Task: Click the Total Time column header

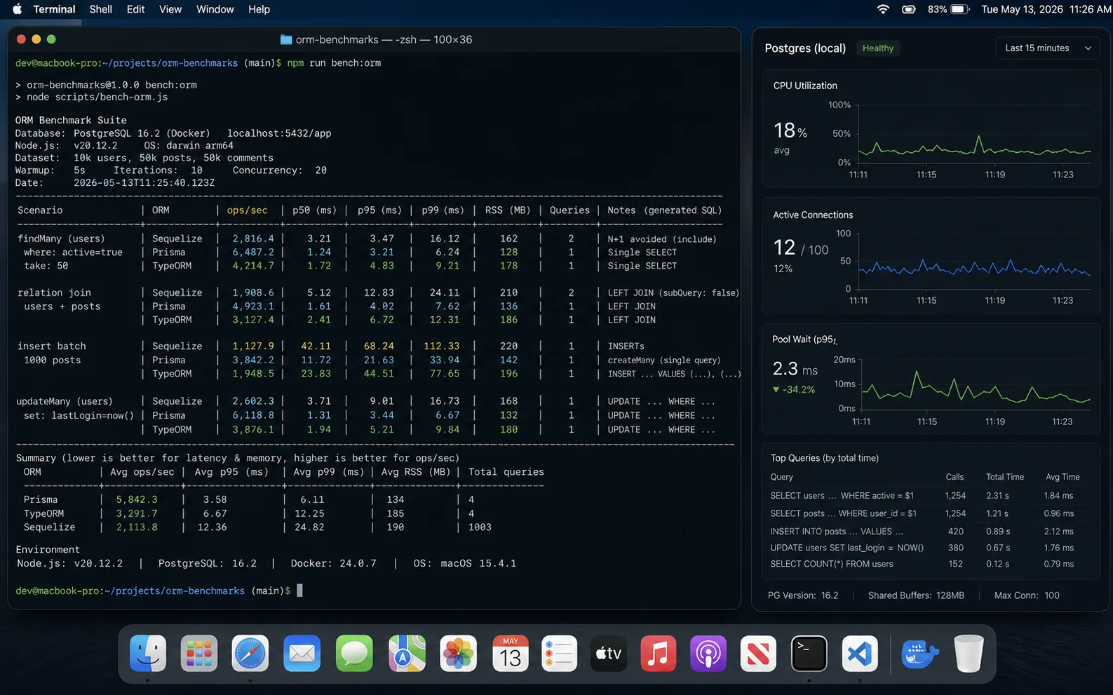Action: pyautogui.click(x=1004, y=477)
